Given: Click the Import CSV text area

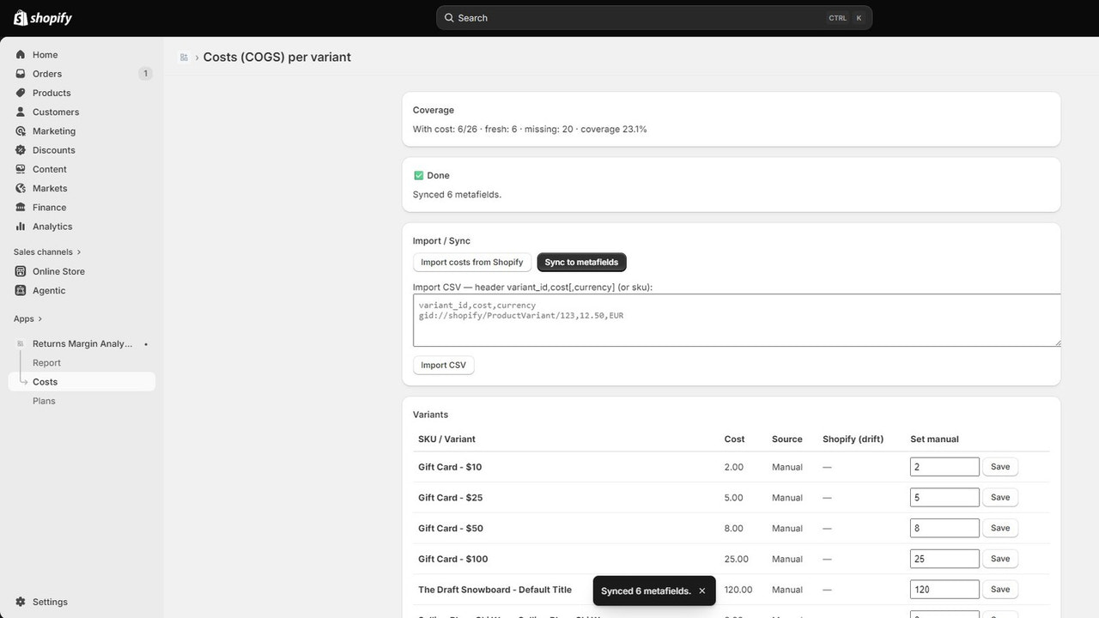Looking at the screenshot, I should click(737, 320).
